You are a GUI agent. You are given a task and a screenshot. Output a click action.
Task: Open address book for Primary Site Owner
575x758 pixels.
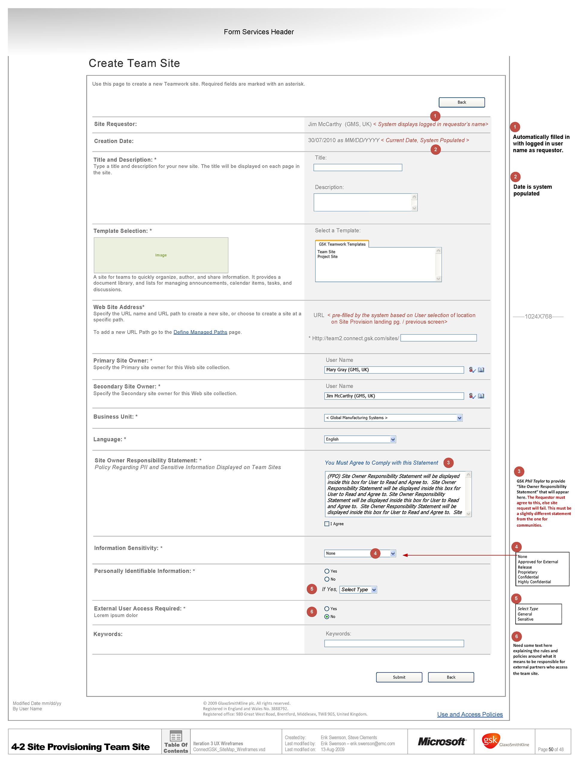(x=481, y=370)
